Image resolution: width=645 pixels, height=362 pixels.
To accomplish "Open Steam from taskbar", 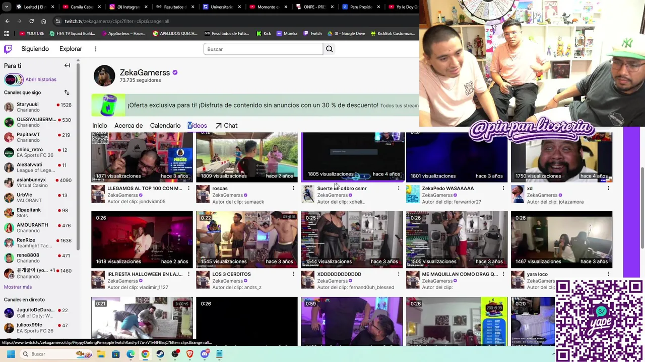I will click(x=160, y=354).
